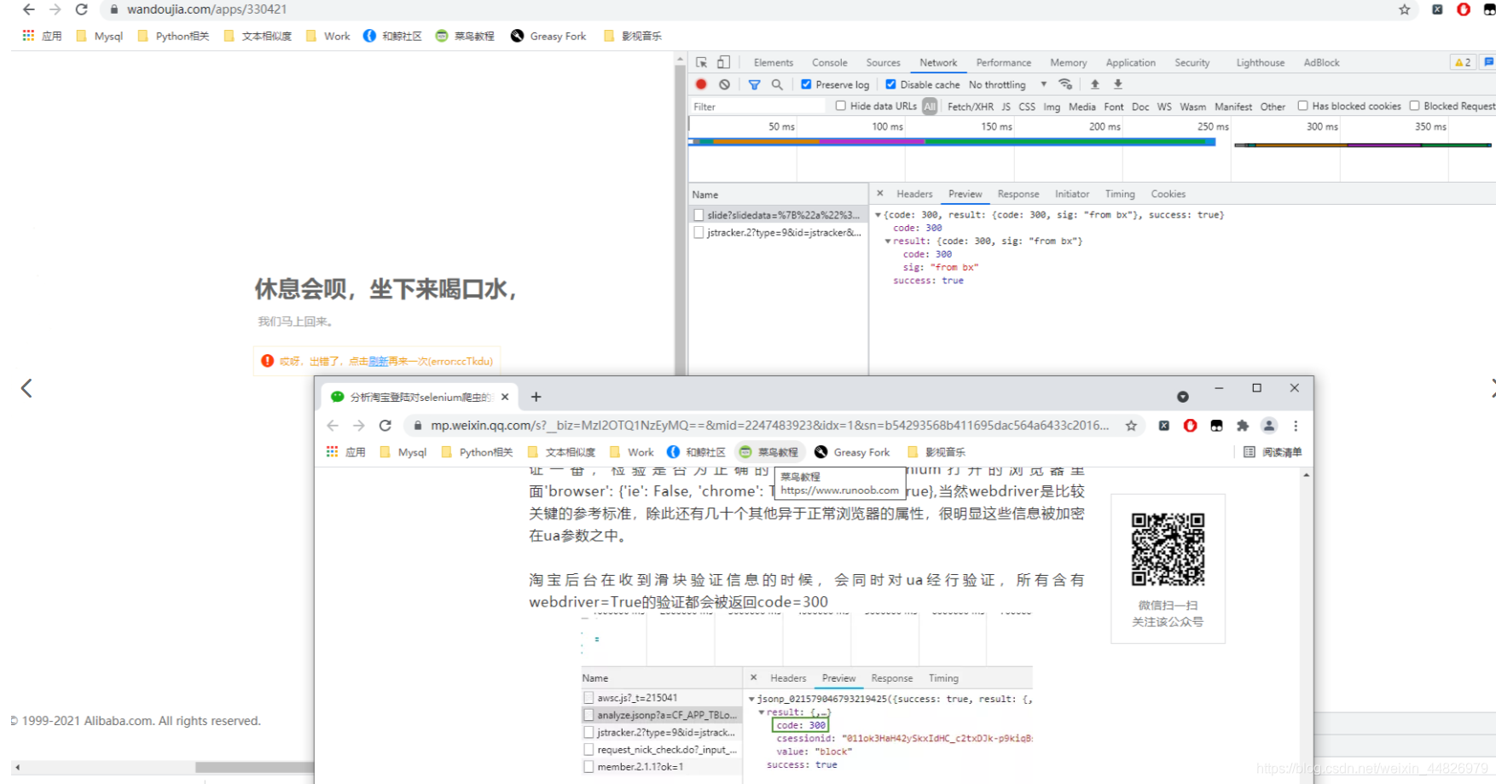This screenshot has width=1496, height=784.
Task: Click the horizontal scrollbar of the wandoujia page
Action: tap(254, 767)
